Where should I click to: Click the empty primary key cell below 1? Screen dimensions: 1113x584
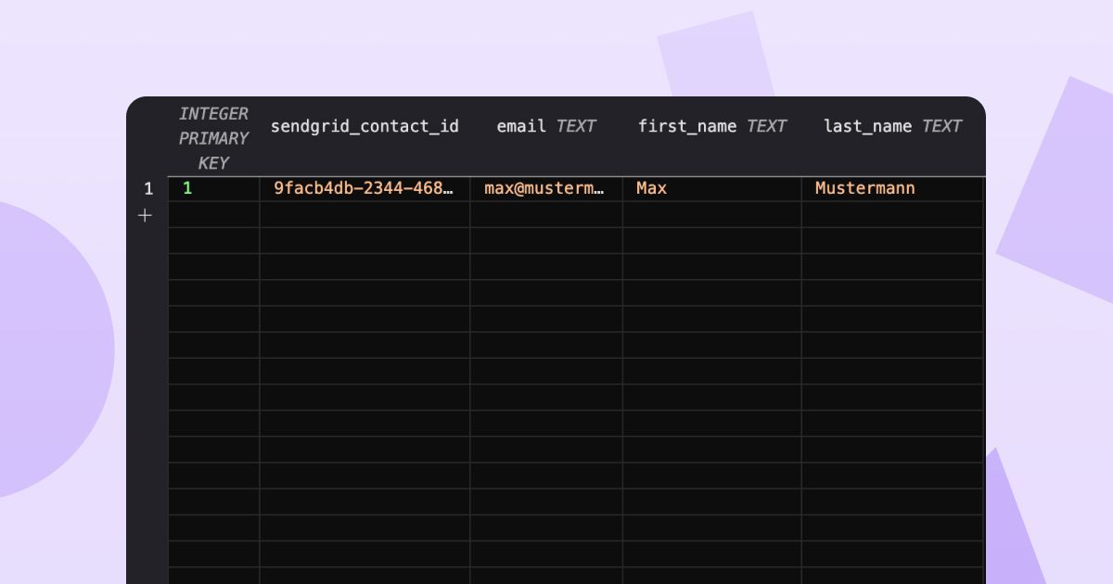[x=212, y=214]
